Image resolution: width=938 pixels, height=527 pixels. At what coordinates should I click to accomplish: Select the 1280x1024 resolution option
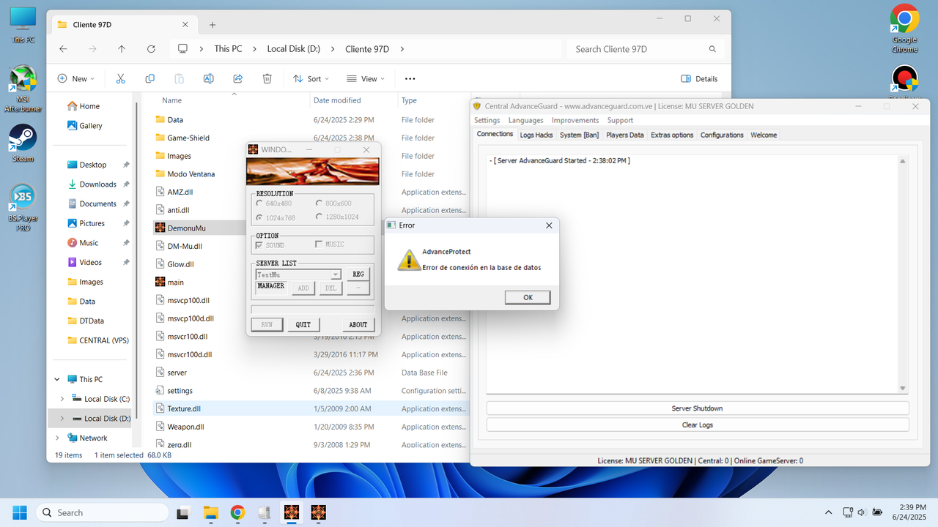pyautogui.click(x=337, y=217)
